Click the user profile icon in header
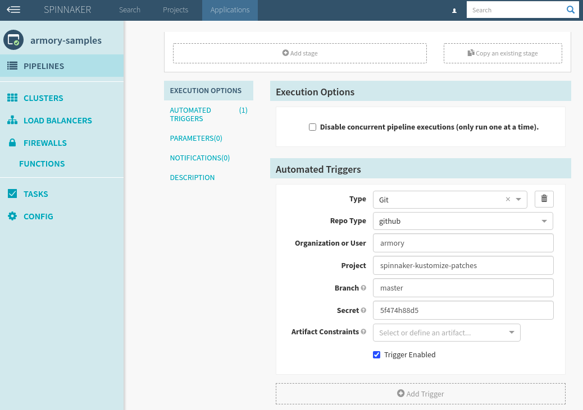The height and width of the screenshot is (410, 583). [x=454, y=10]
